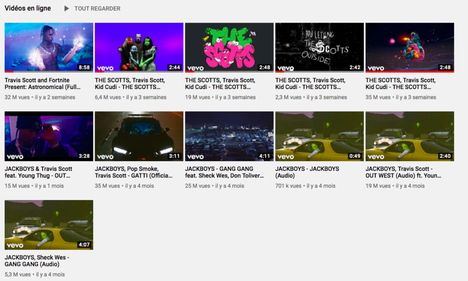Open JACKBOYS & Travis Scott feat. Young Thug title

point(38,172)
